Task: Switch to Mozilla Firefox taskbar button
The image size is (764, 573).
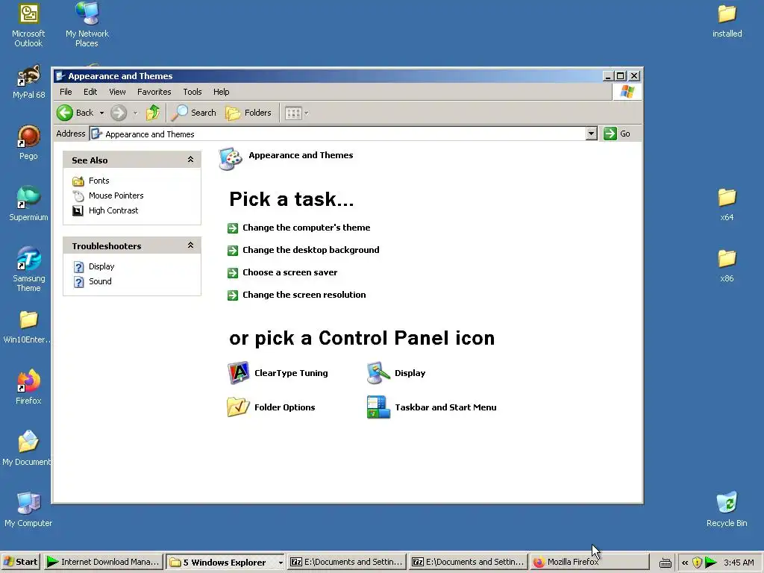Action: pos(589,562)
